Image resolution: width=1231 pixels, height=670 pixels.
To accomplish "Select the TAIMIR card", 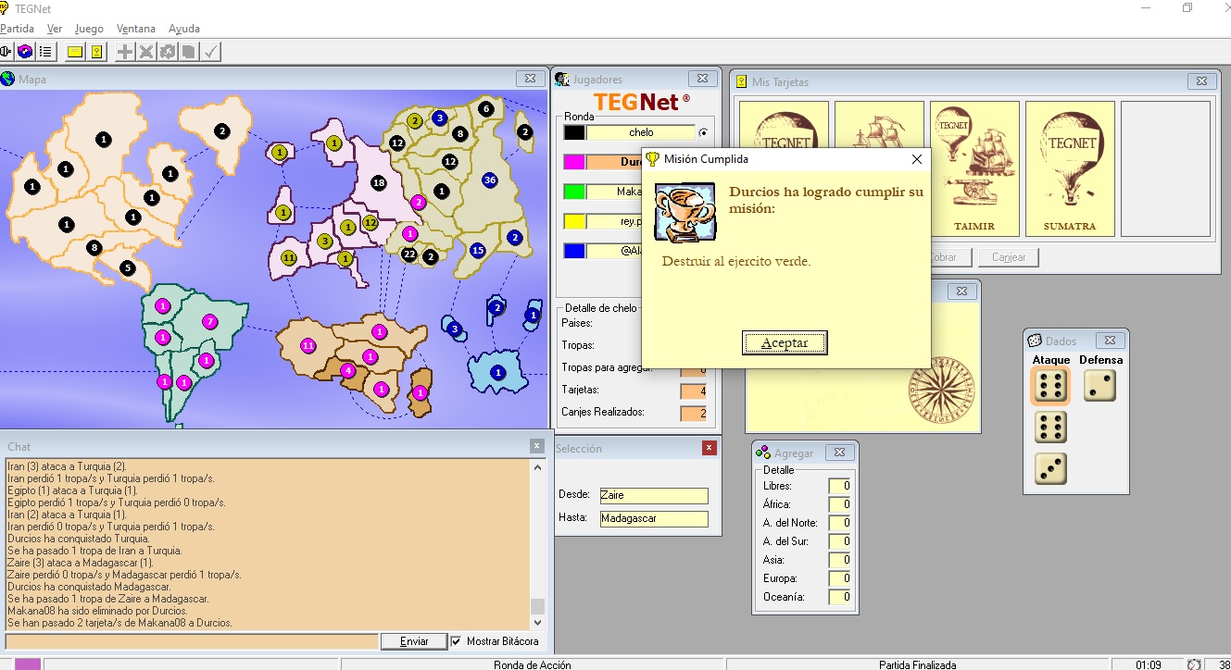I will (974, 168).
